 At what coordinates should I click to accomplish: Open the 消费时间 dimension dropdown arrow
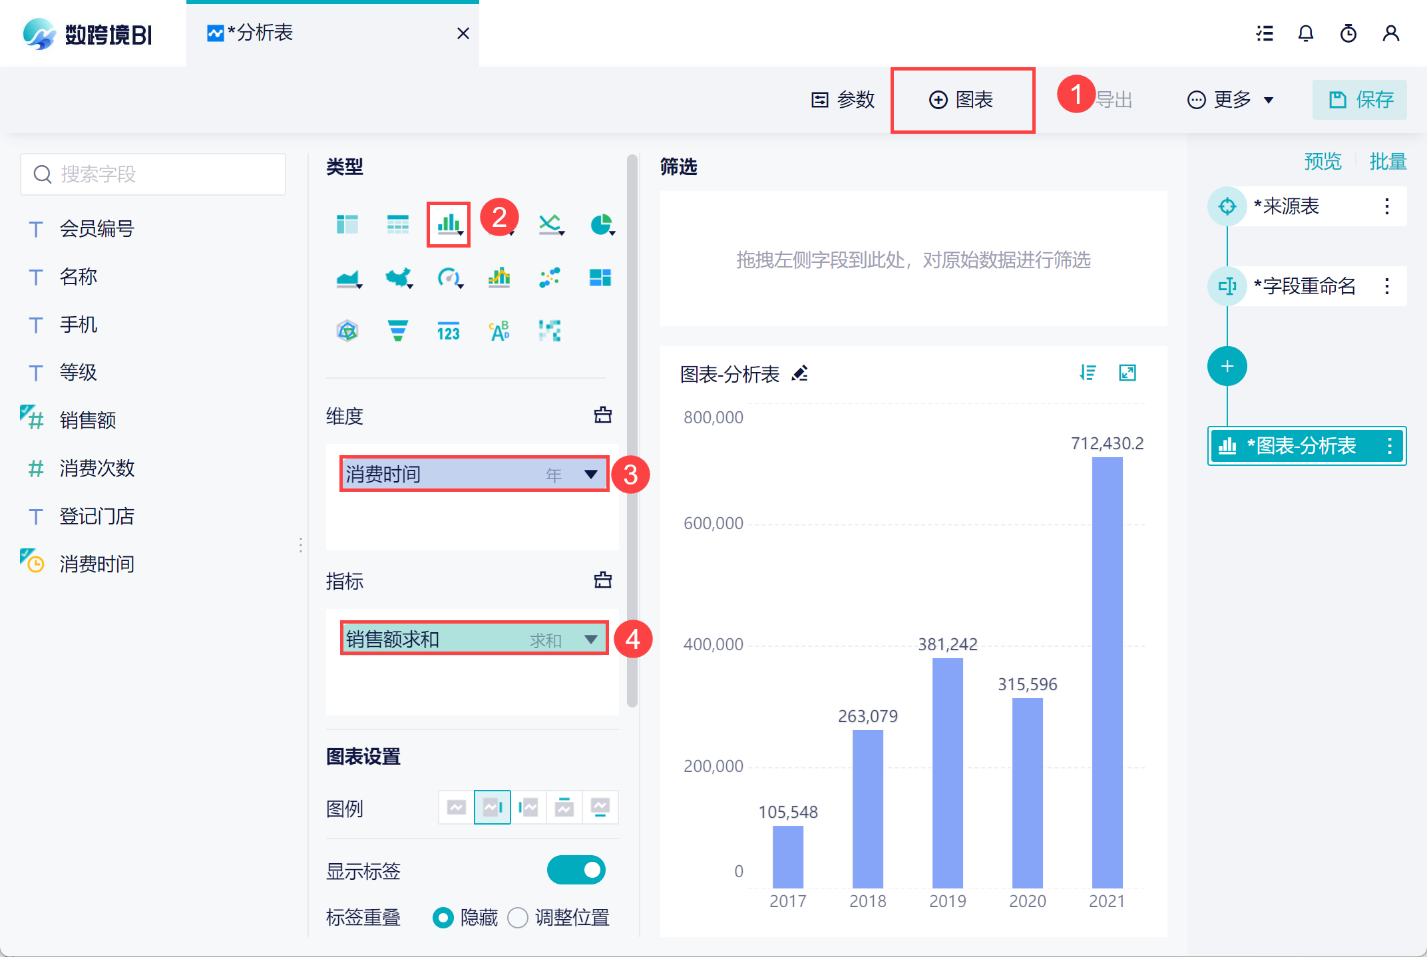pyautogui.click(x=590, y=474)
